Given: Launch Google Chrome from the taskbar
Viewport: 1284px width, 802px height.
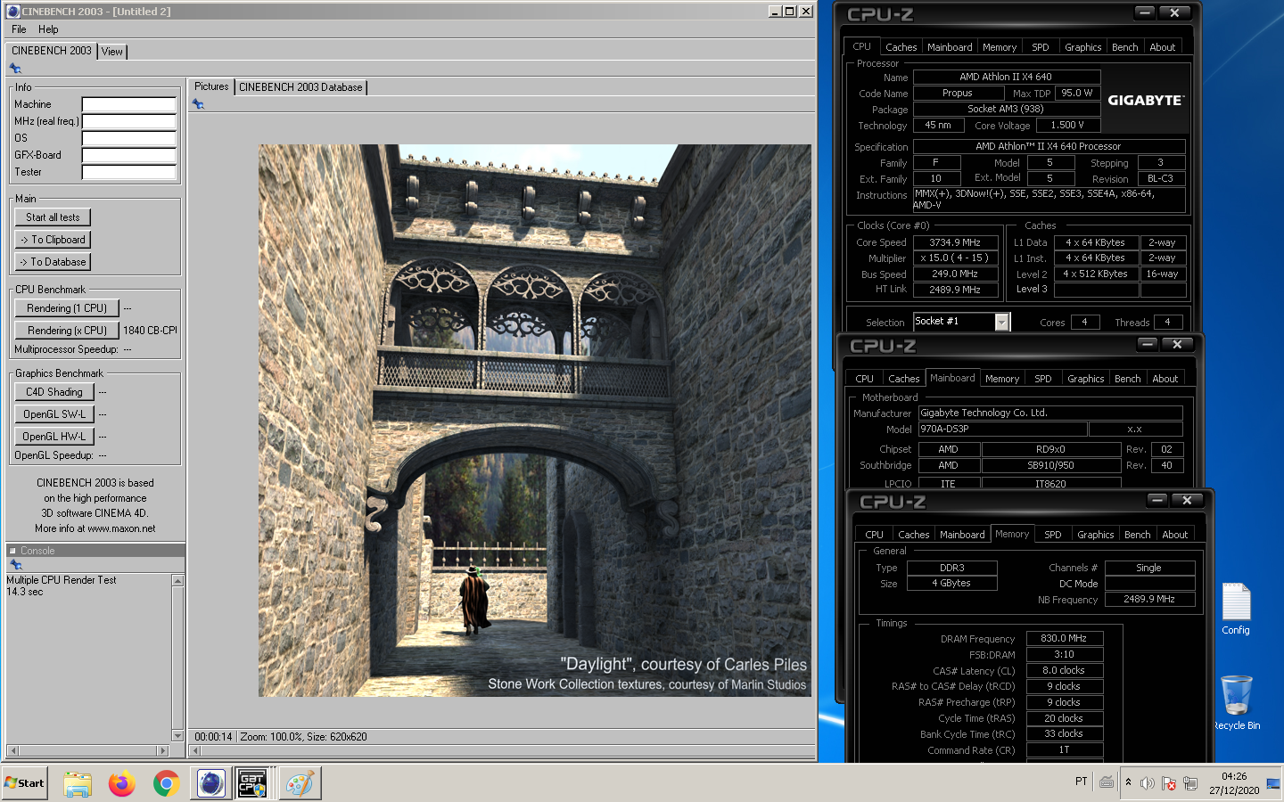Looking at the screenshot, I should [166, 783].
